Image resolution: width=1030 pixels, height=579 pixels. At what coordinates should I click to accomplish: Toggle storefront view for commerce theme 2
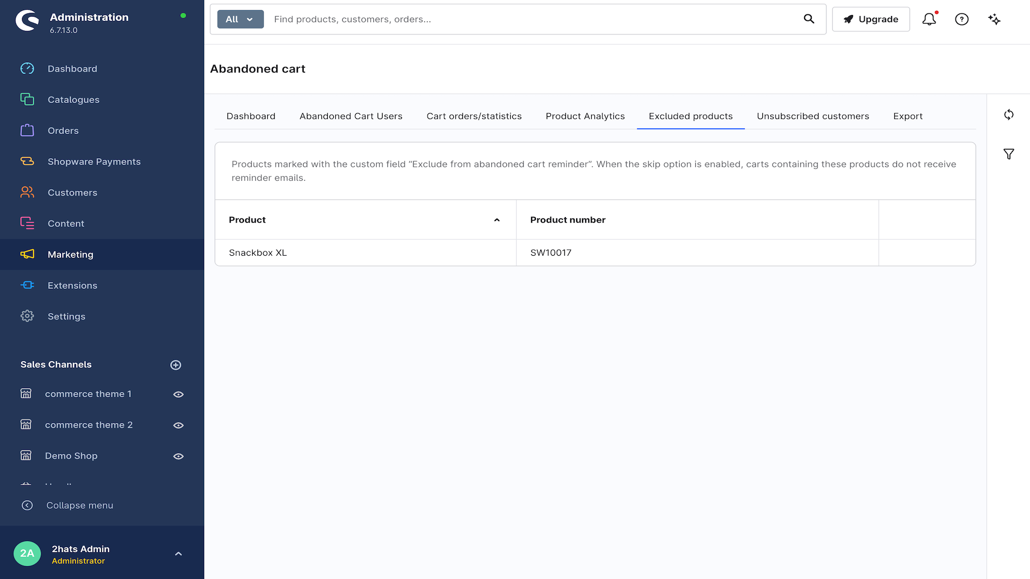179,426
